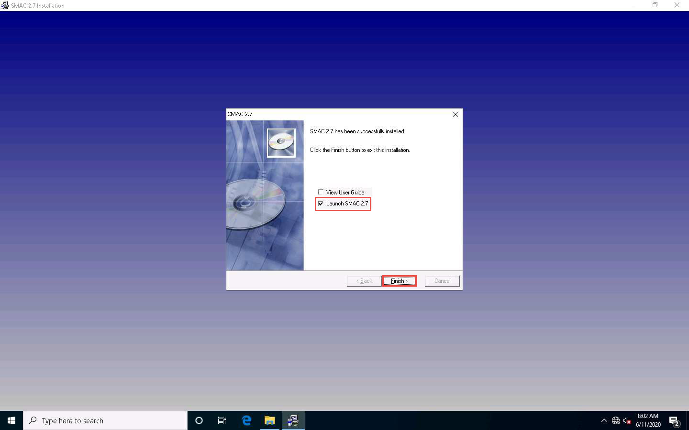Uncheck the Launch SMAC 2.7 checkbox
The height and width of the screenshot is (430, 689).
pos(321,204)
